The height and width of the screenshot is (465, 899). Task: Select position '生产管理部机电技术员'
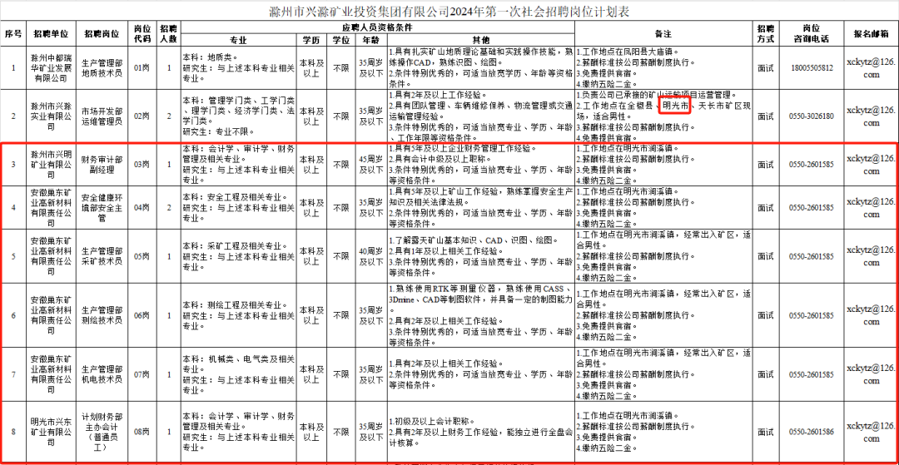(102, 374)
